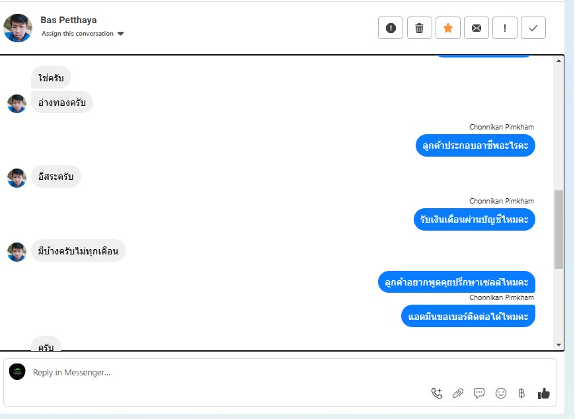Image resolution: width=575 pixels, height=419 pixels.
Task: Open saved replies speech bubble icon
Action: 479,393
